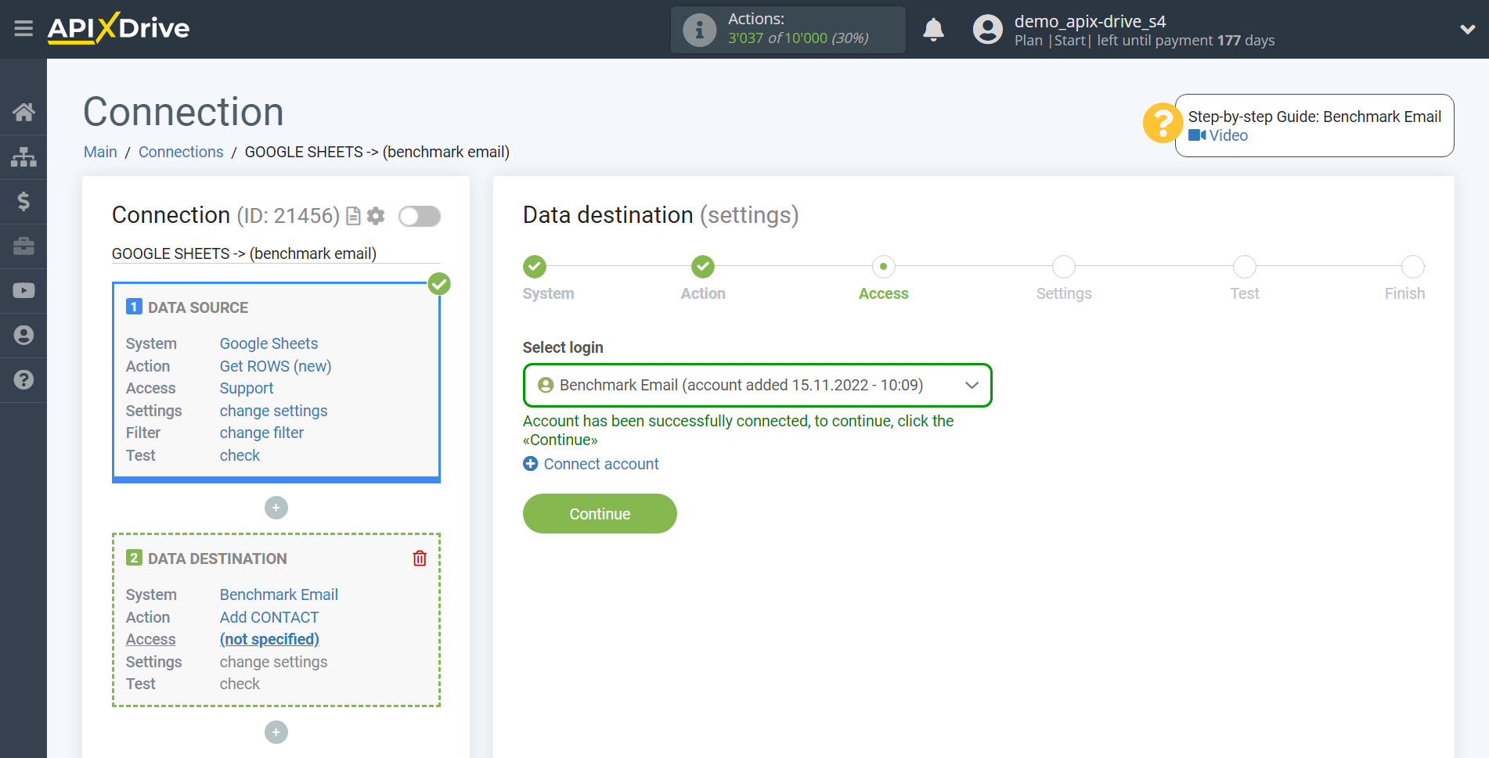The width and height of the screenshot is (1489, 758).
Task: Click the Data Source completed checkmark badge
Action: pyautogui.click(x=439, y=284)
